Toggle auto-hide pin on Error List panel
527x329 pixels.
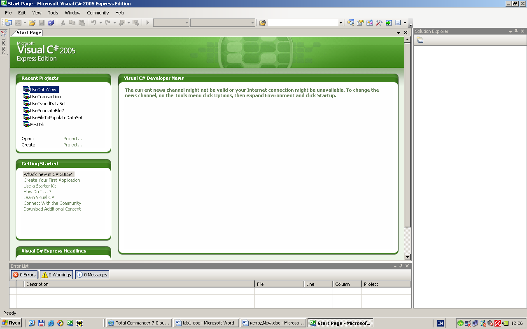401,266
